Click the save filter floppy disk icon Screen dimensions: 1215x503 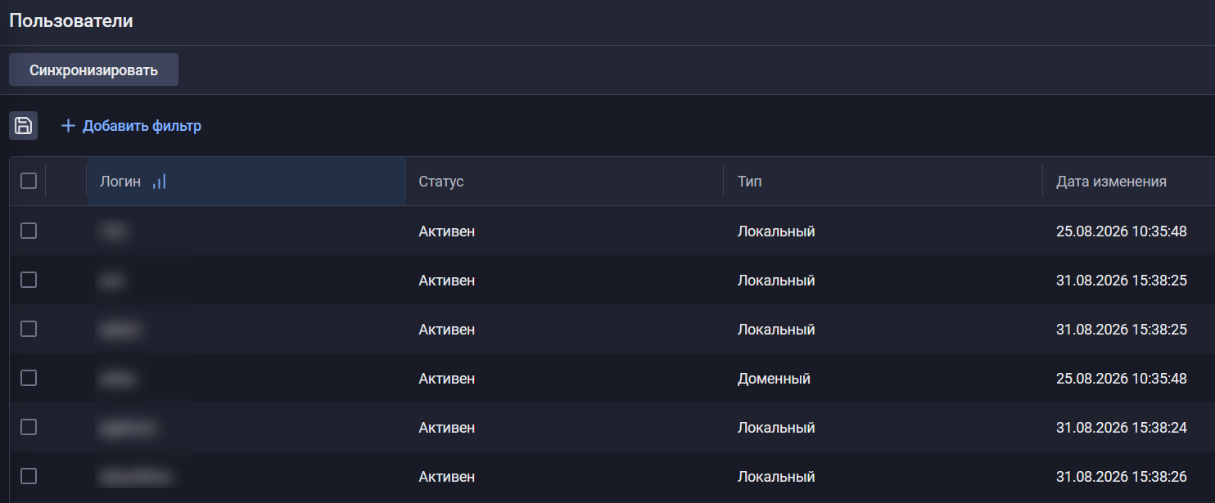(x=24, y=126)
